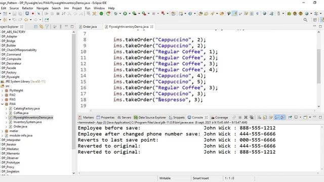Viewport: 324px width, 182px height.
Task: Minimize the Console view
Action: point(315,117)
